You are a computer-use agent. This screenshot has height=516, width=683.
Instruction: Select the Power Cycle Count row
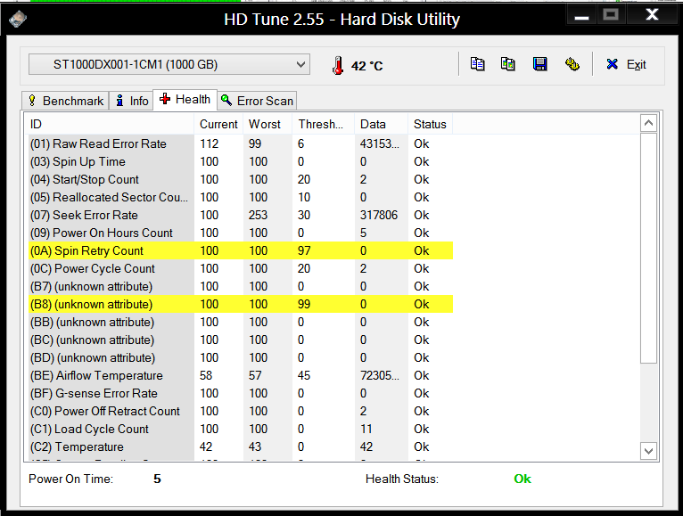(x=241, y=268)
